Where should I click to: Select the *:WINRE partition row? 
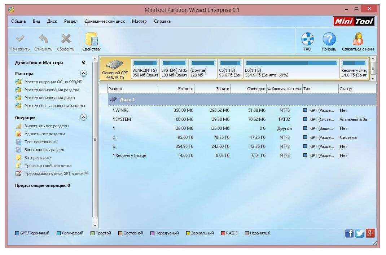[x=242, y=110]
